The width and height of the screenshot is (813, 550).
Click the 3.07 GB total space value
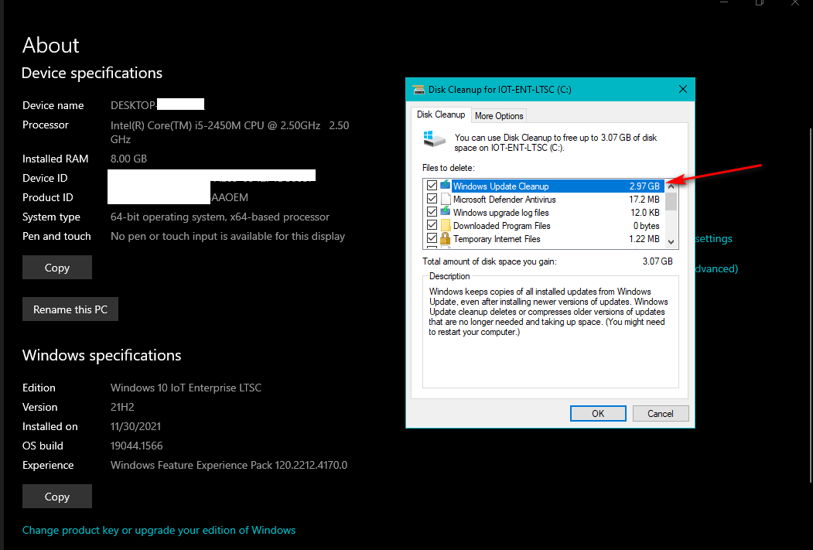pyautogui.click(x=658, y=261)
